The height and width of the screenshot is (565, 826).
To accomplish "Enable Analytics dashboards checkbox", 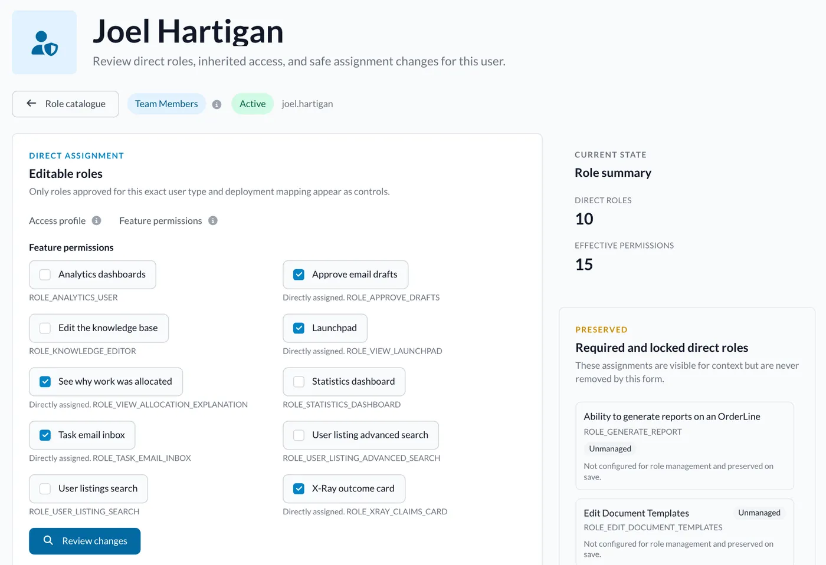I will (x=45, y=275).
